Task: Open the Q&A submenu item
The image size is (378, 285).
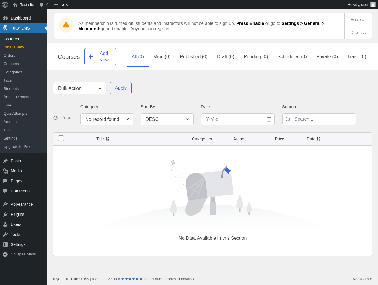Action: (x=8, y=105)
